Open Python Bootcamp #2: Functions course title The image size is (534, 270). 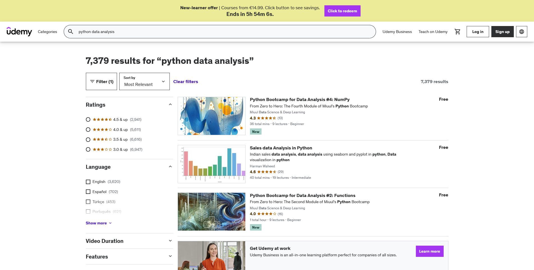click(x=302, y=195)
